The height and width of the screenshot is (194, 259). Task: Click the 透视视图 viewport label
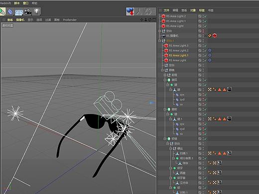(7, 25)
